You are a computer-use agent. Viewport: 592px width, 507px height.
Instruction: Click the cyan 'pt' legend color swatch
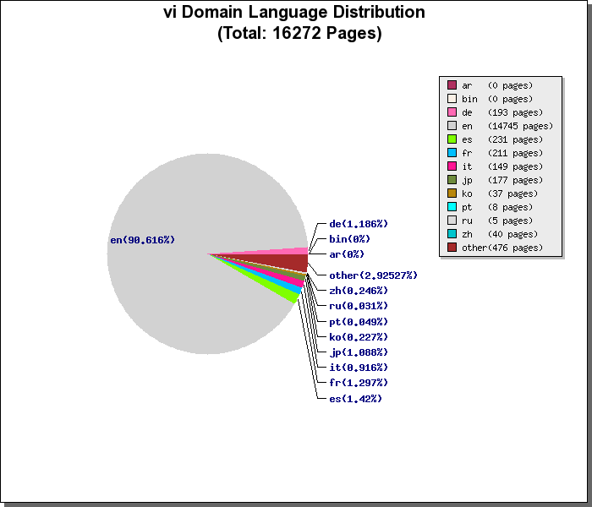click(x=452, y=207)
